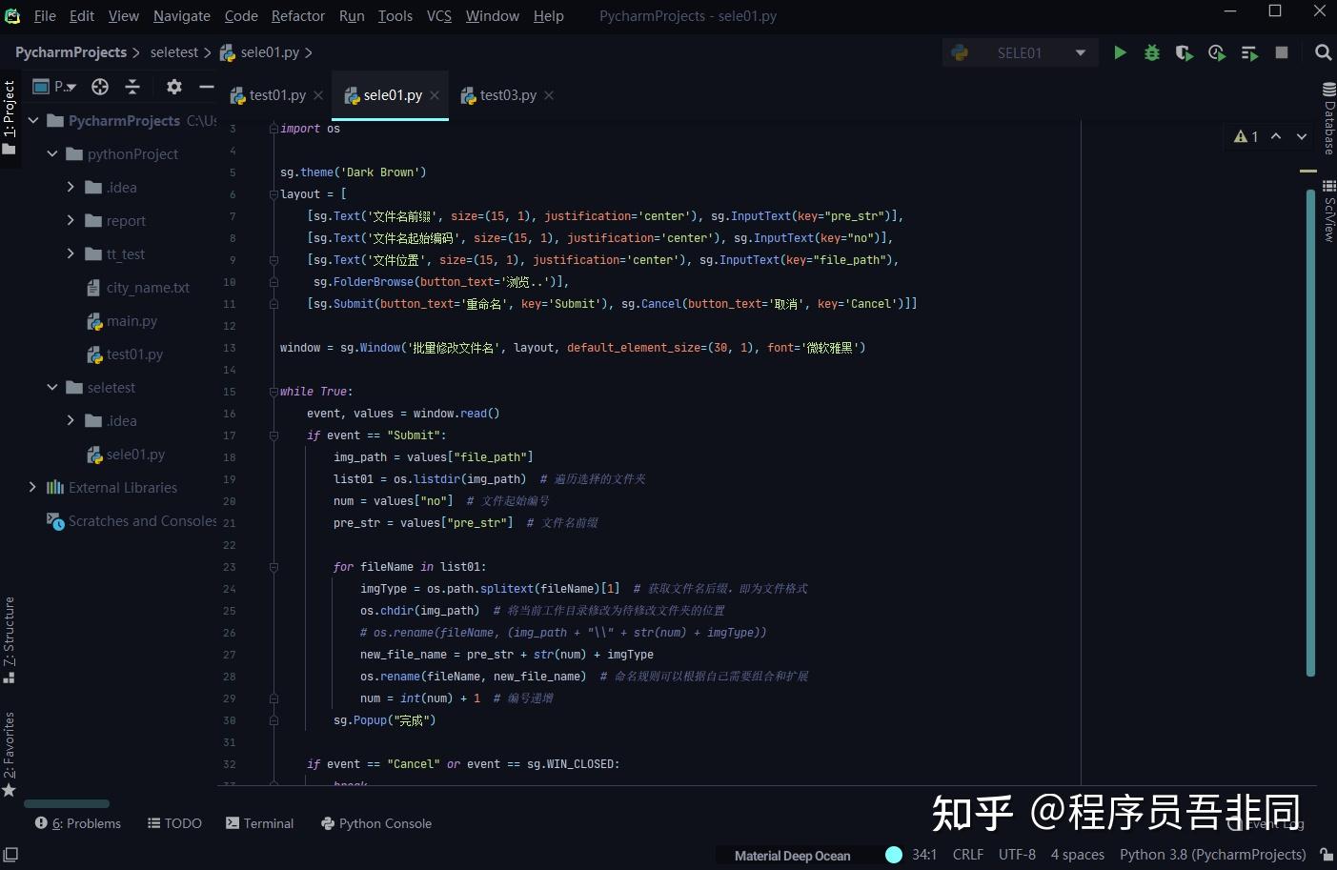Open the Python Console tool window
The image size is (1337, 870).
(375, 822)
